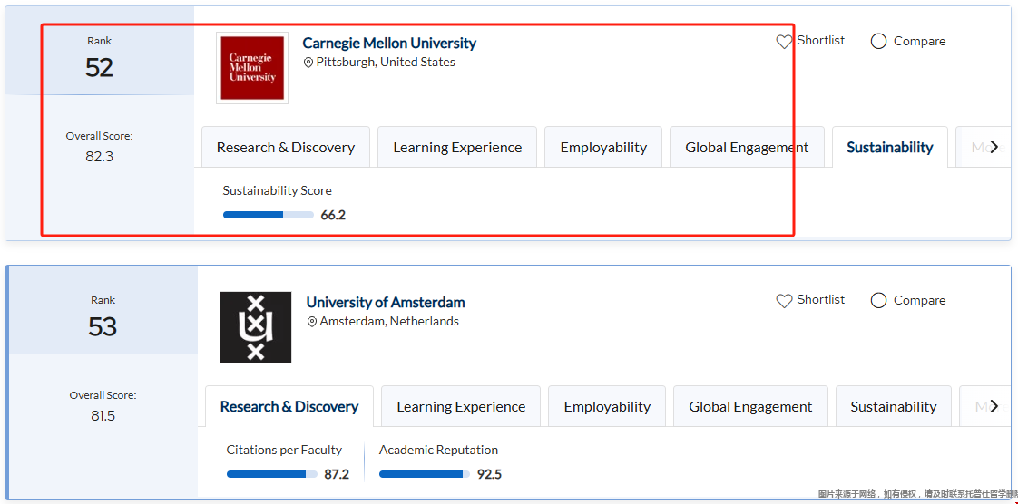Screen dimensions: 1018x504
Task: Select Compare radio for University of Amsterdam
Action: (x=878, y=301)
